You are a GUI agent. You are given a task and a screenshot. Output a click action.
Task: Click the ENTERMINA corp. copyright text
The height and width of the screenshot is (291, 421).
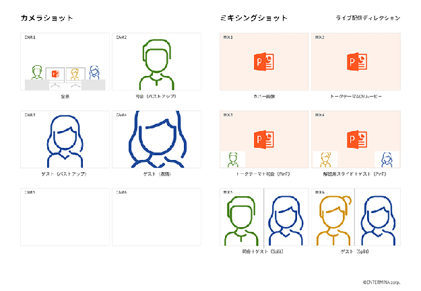pyautogui.click(x=381, y=283)
